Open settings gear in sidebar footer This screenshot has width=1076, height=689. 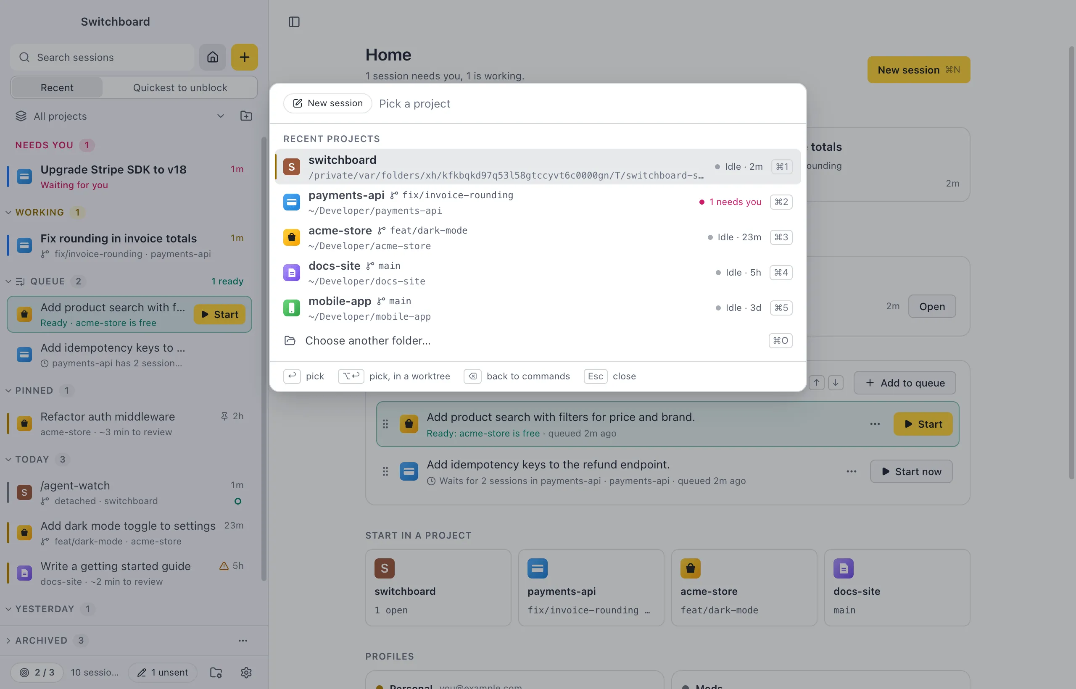tap(246, 672)
